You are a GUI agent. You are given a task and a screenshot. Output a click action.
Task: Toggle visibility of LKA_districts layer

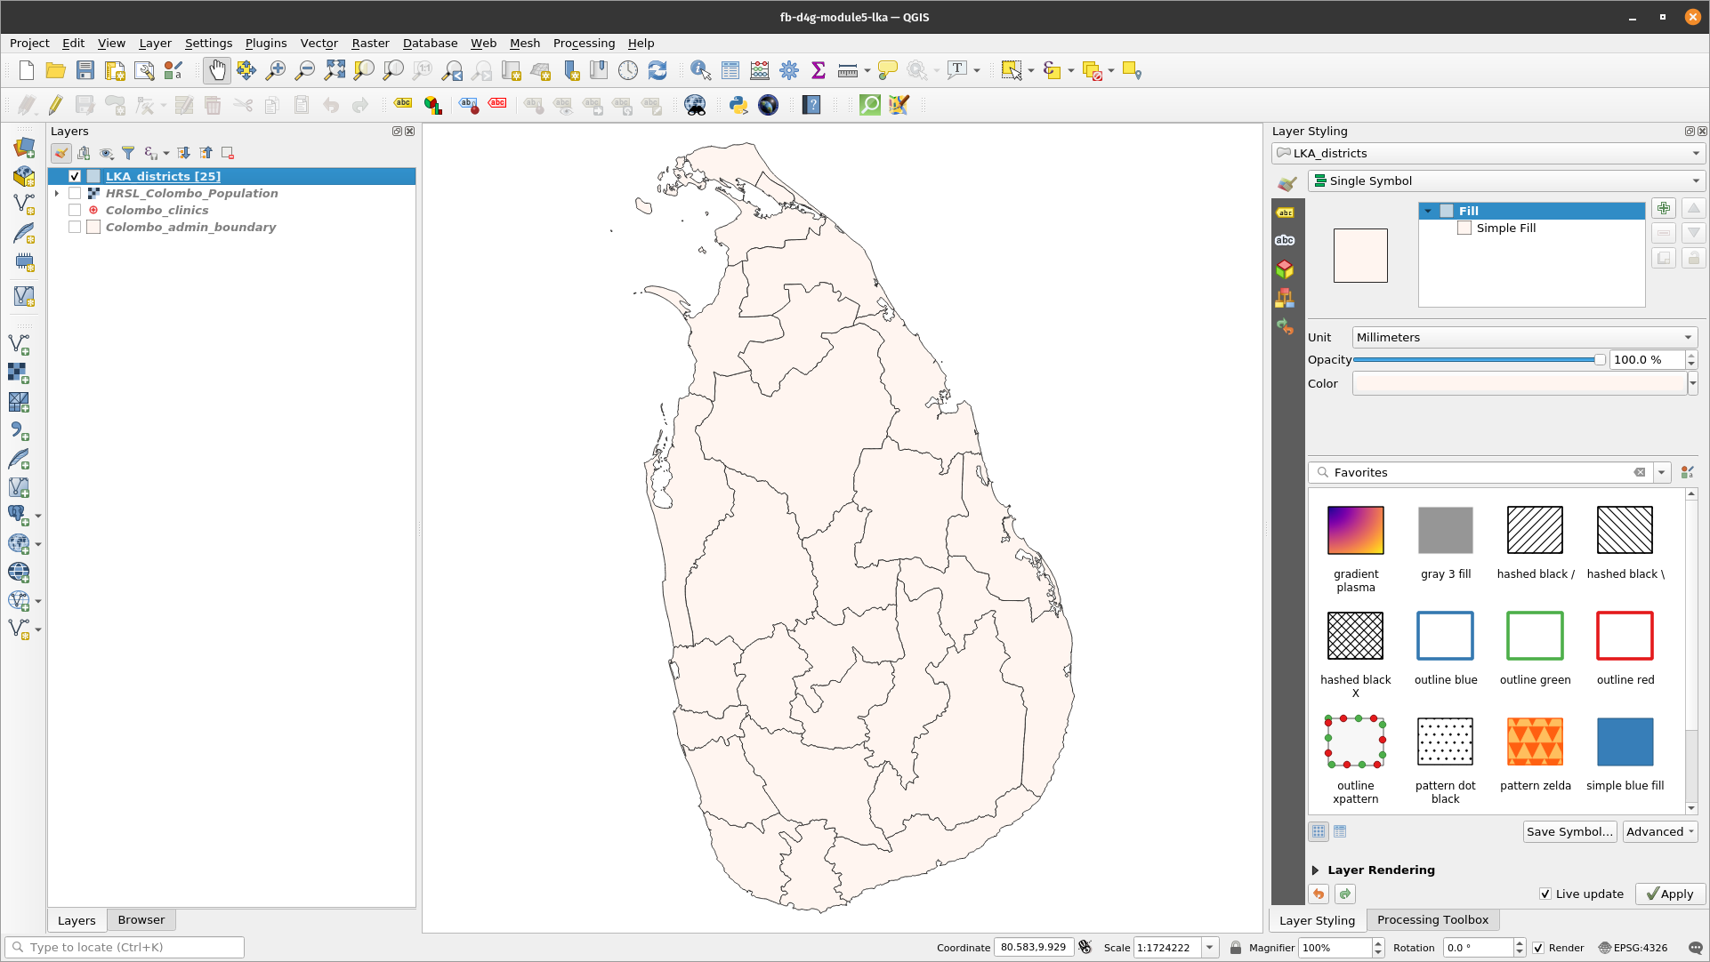(75, 177)
